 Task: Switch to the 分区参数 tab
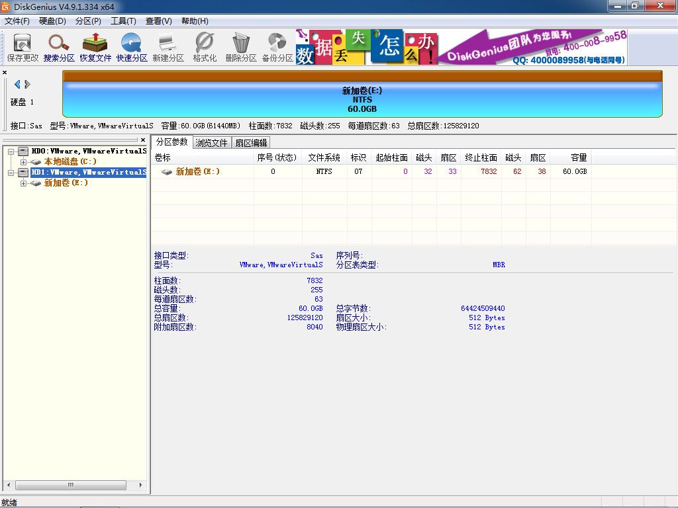tap(171, 142)
